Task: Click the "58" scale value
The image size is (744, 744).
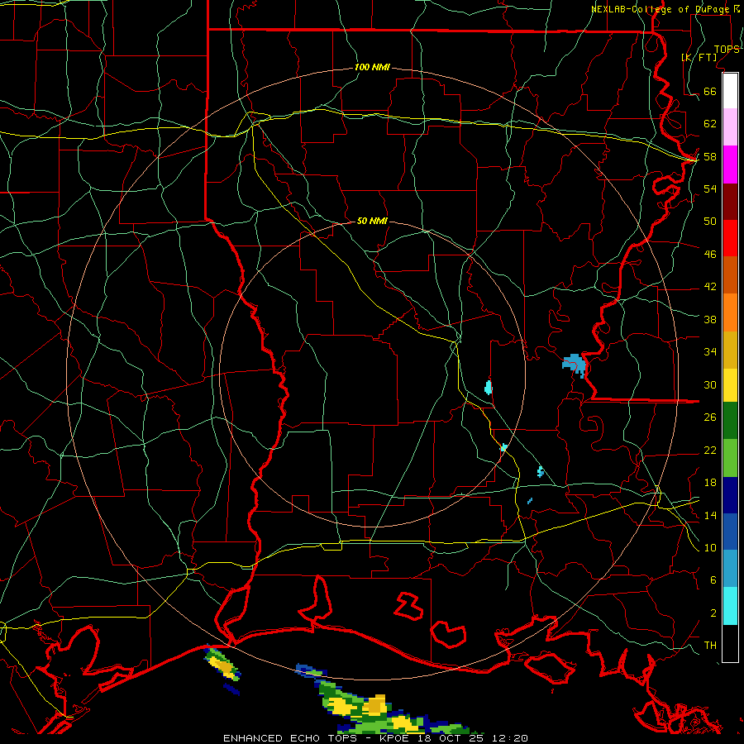Action: (x=710, y=156)
